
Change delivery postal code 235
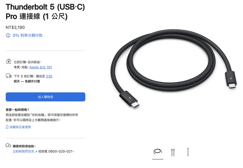coord(49,76)
